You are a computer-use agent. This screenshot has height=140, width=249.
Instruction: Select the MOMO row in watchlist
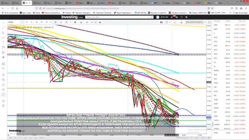click(230, 70)
